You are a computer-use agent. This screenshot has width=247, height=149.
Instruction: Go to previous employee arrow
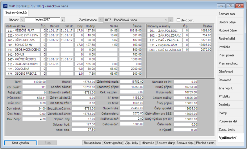pos(101,20)
